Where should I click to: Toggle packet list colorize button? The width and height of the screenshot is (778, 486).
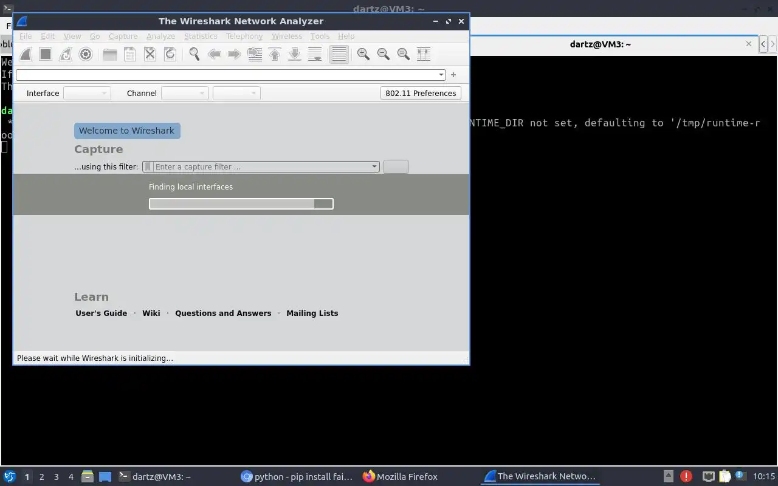click(339, 54)
